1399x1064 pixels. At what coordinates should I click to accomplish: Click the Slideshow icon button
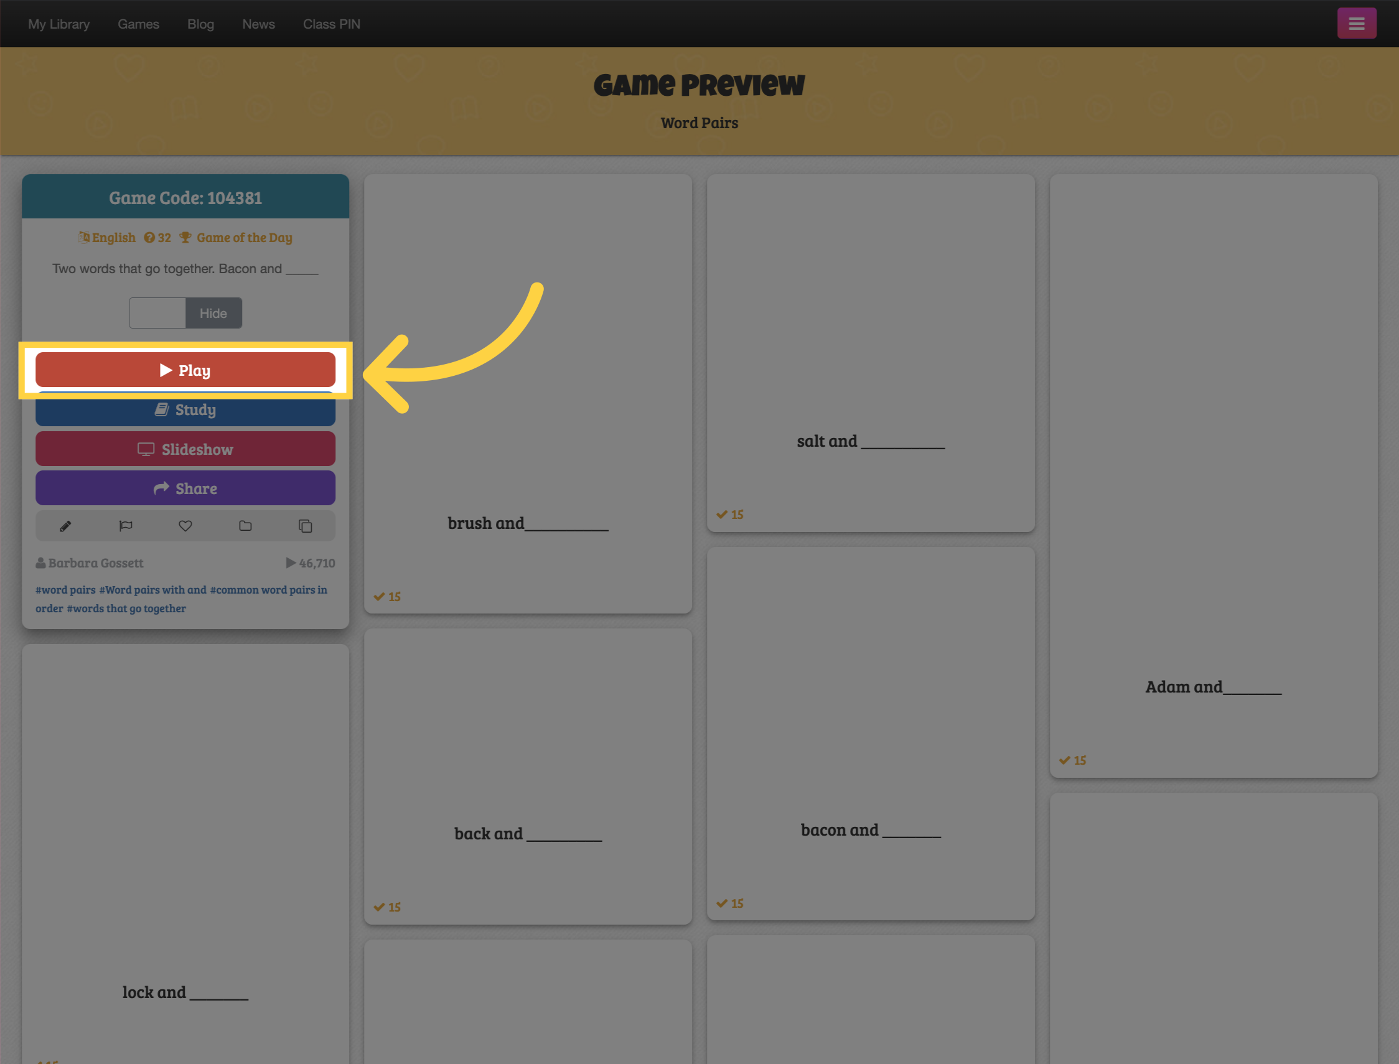(x=184, y=448)
